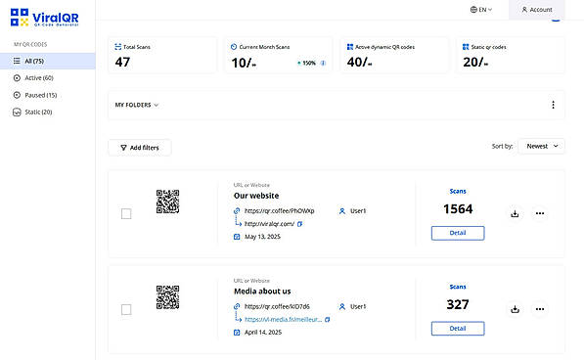The height and width of the screenshot is (360, 584).
Task: Download the Media about us QR code
Action: pos(515,309)
